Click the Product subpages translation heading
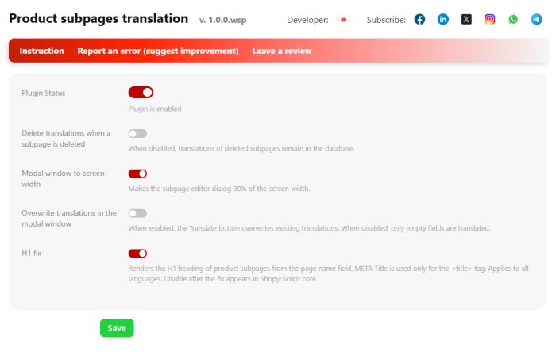Viewport: 556px width, 355px height. (x=98, y=19)
